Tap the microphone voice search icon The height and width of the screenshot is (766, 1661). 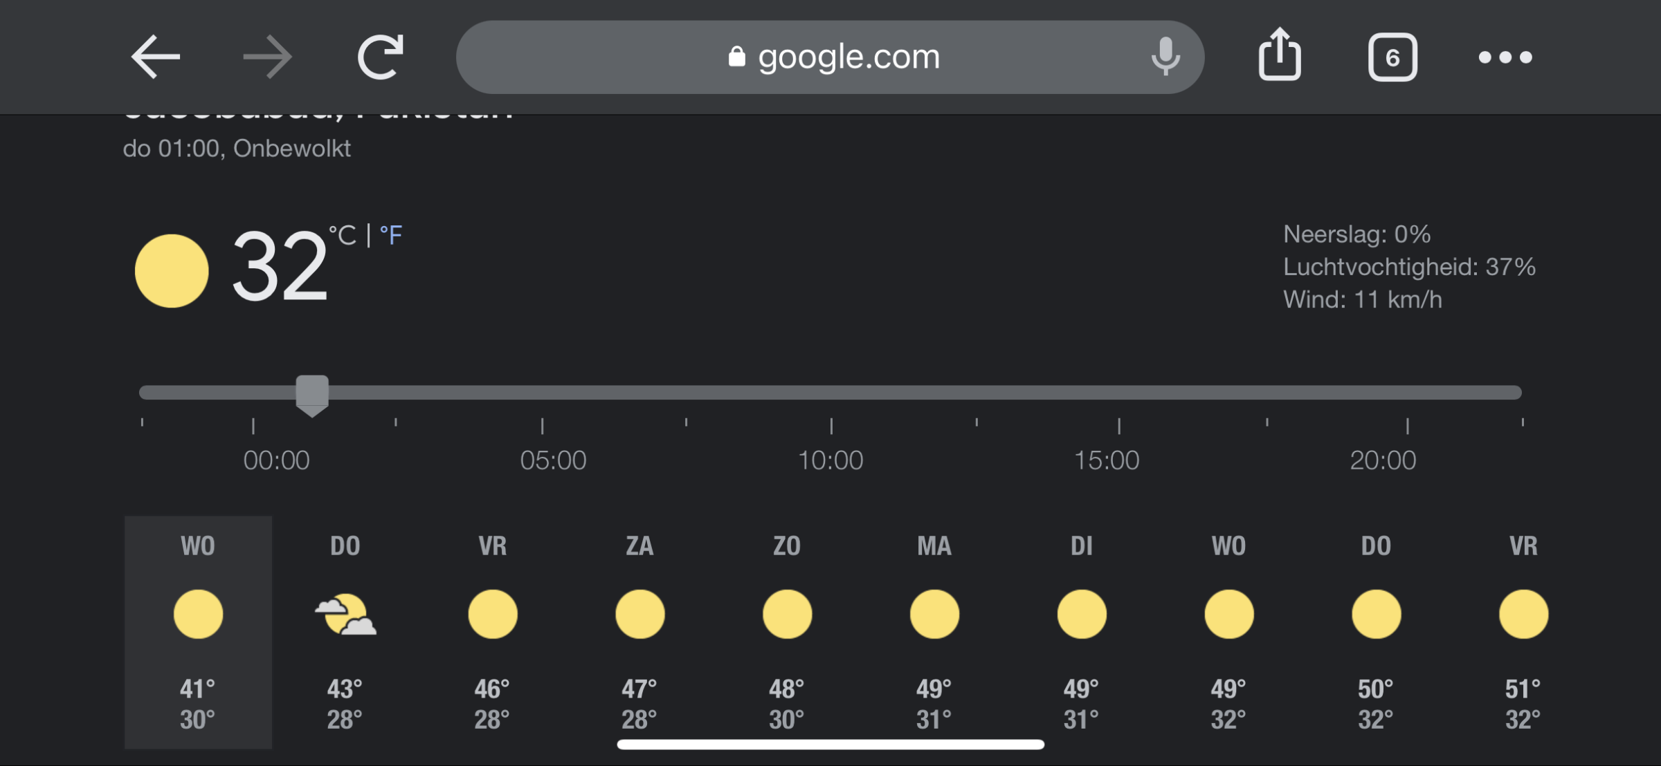[1165, 57]
